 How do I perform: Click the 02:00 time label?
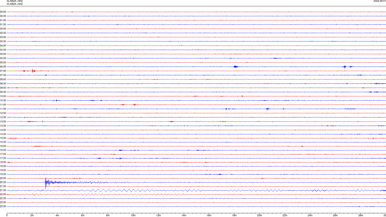pos(3,29)
